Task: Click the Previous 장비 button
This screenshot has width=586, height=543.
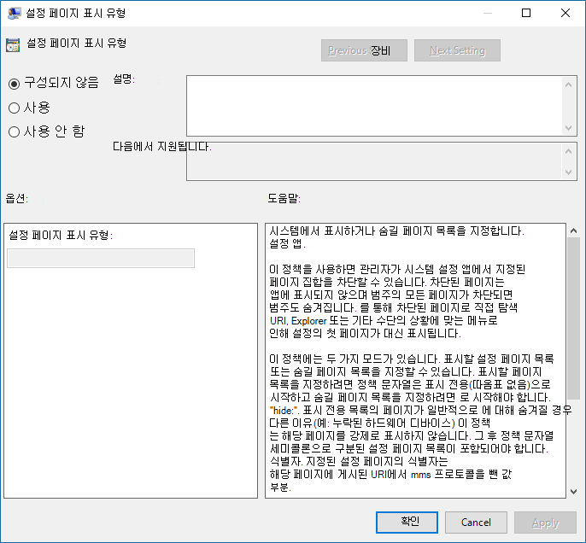Action: click(x=364, y=50)
